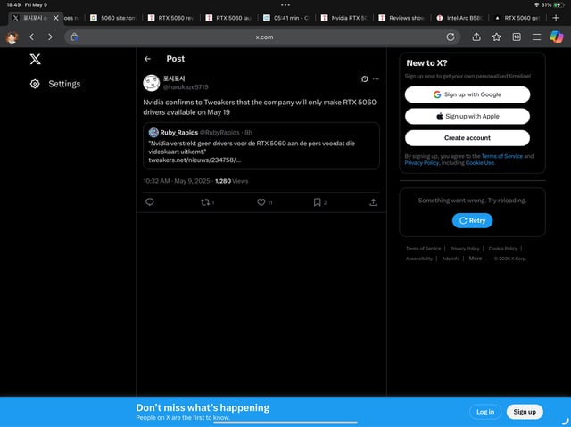Image resolution: width=571 pixels, height=427 pixels.
Task: Open the Terms of Service link in signup text
Action: tap(501, 156)
